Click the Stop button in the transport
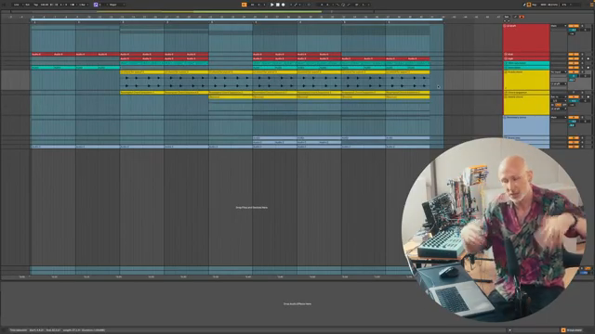 point(277,5)
